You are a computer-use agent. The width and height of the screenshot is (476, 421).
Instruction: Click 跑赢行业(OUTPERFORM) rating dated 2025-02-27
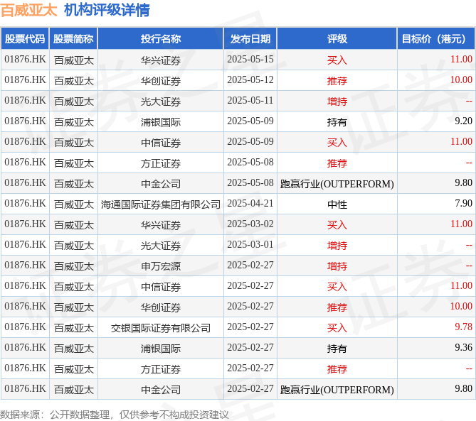pos(337,390)
